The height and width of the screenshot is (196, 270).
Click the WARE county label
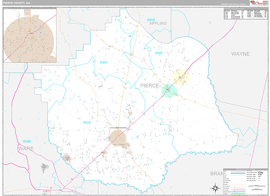coord(26,148)
